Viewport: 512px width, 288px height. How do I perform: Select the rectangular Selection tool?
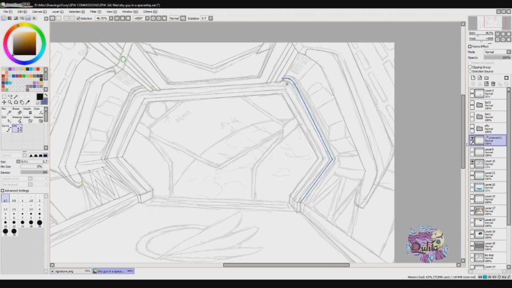[x=4, y=96]
